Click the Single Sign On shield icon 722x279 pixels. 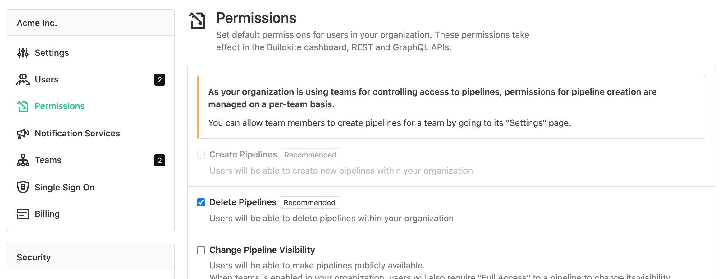[23, 187]
